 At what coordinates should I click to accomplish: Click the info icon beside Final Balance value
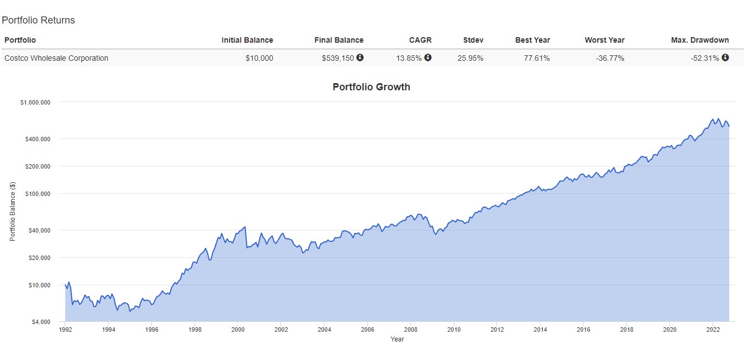pos(360,57)
